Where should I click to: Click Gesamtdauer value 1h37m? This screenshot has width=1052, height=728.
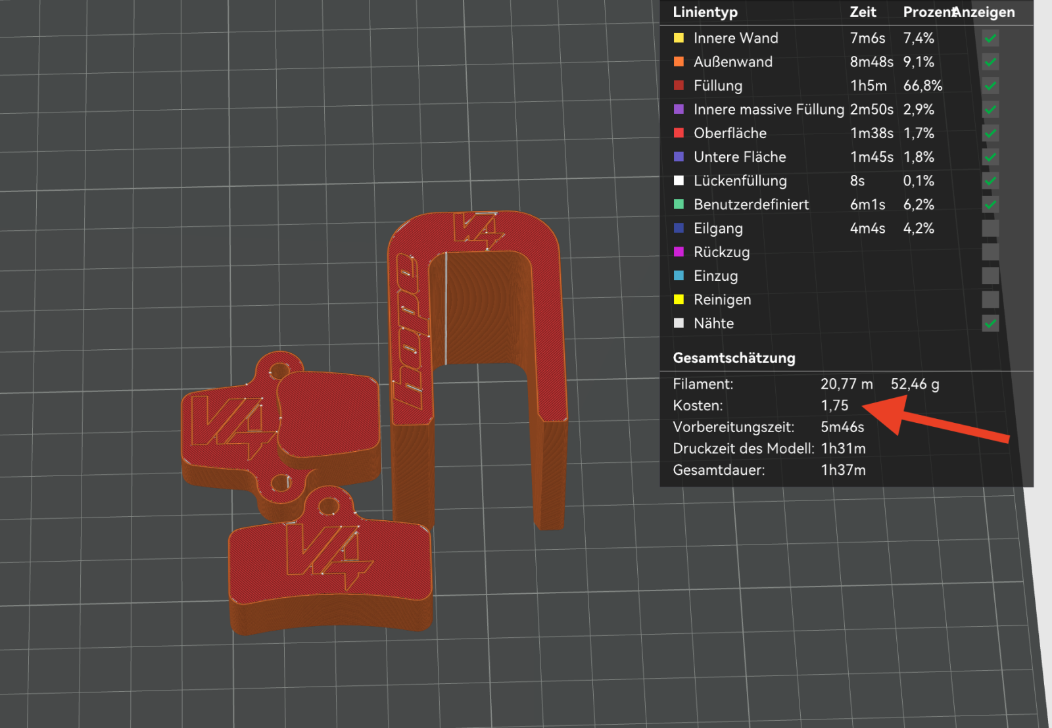click(x=843, y=470)
